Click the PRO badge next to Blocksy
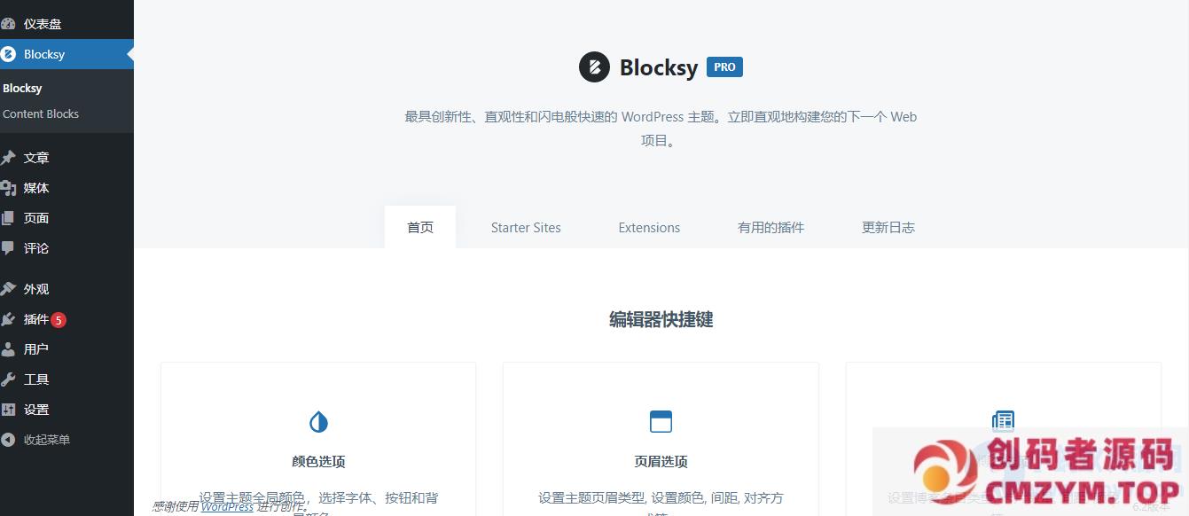Screen dimensions: 1189x516 pyautogui.click(x=724, y=67)
